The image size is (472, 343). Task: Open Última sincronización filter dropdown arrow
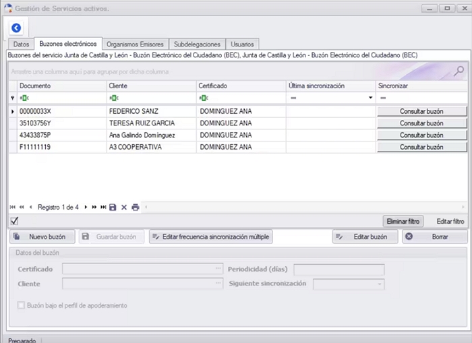(x=371, y=98)
